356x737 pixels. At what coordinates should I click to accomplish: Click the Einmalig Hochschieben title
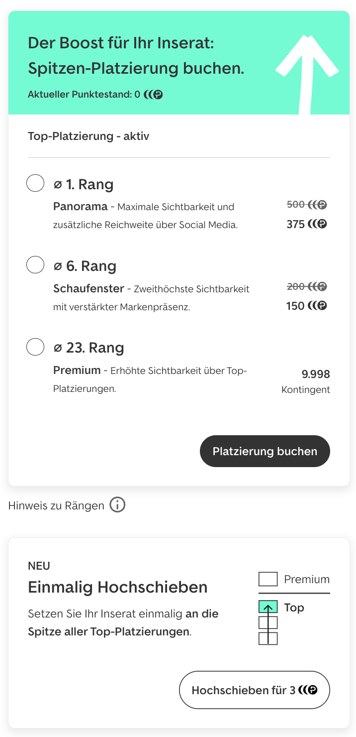(x=118, y=588)
